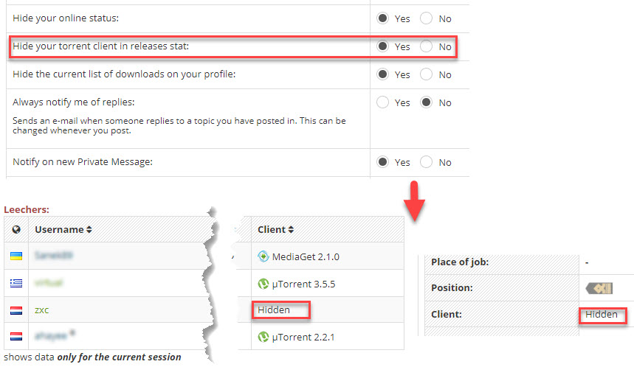Sort leechers by the Username column arrows
Screen dimensions: 634x367
[89, 230]
